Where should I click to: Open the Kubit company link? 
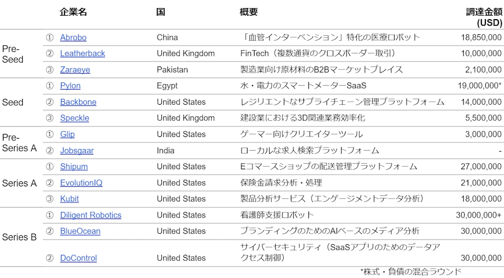coord(69,198)
